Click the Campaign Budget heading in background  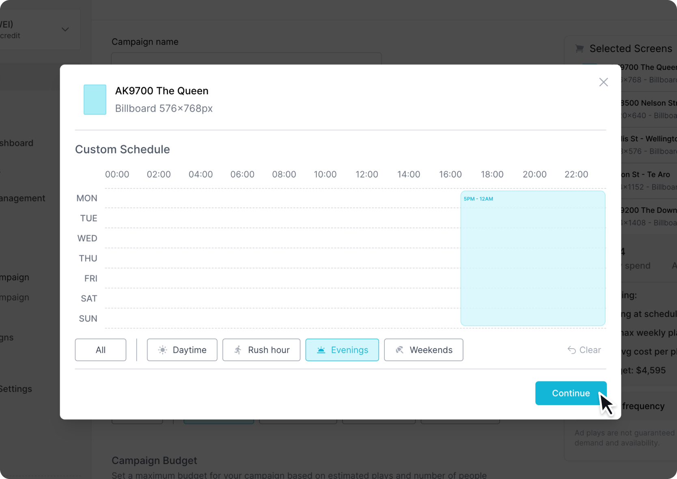154,460
